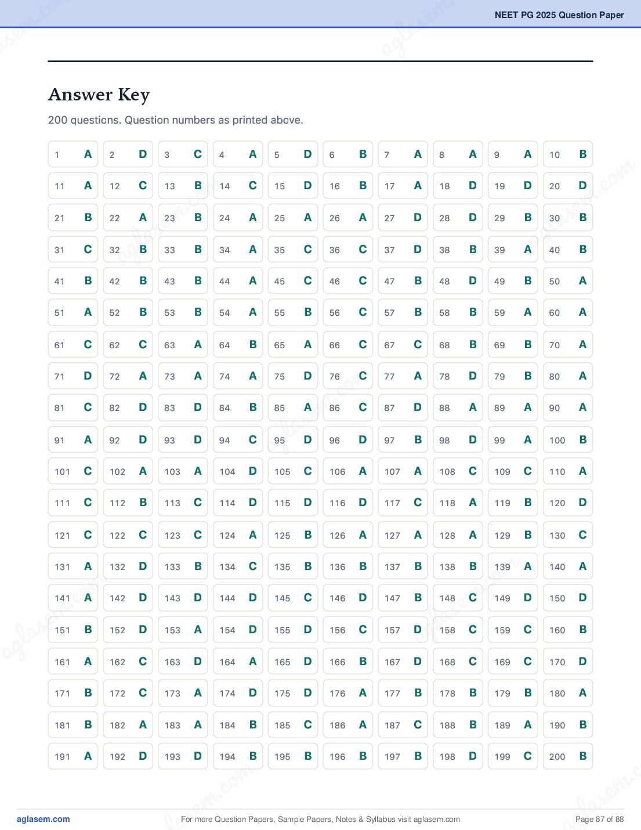The width and height of the screenshot is (641, 830).
Task: Click the cell numbered 125
Action: pos(293,535)
